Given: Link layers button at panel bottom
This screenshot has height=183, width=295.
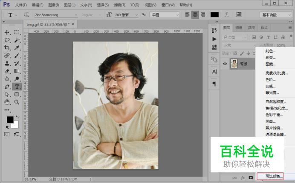Looking at the screenshot, I should click(x=234, y=177).
